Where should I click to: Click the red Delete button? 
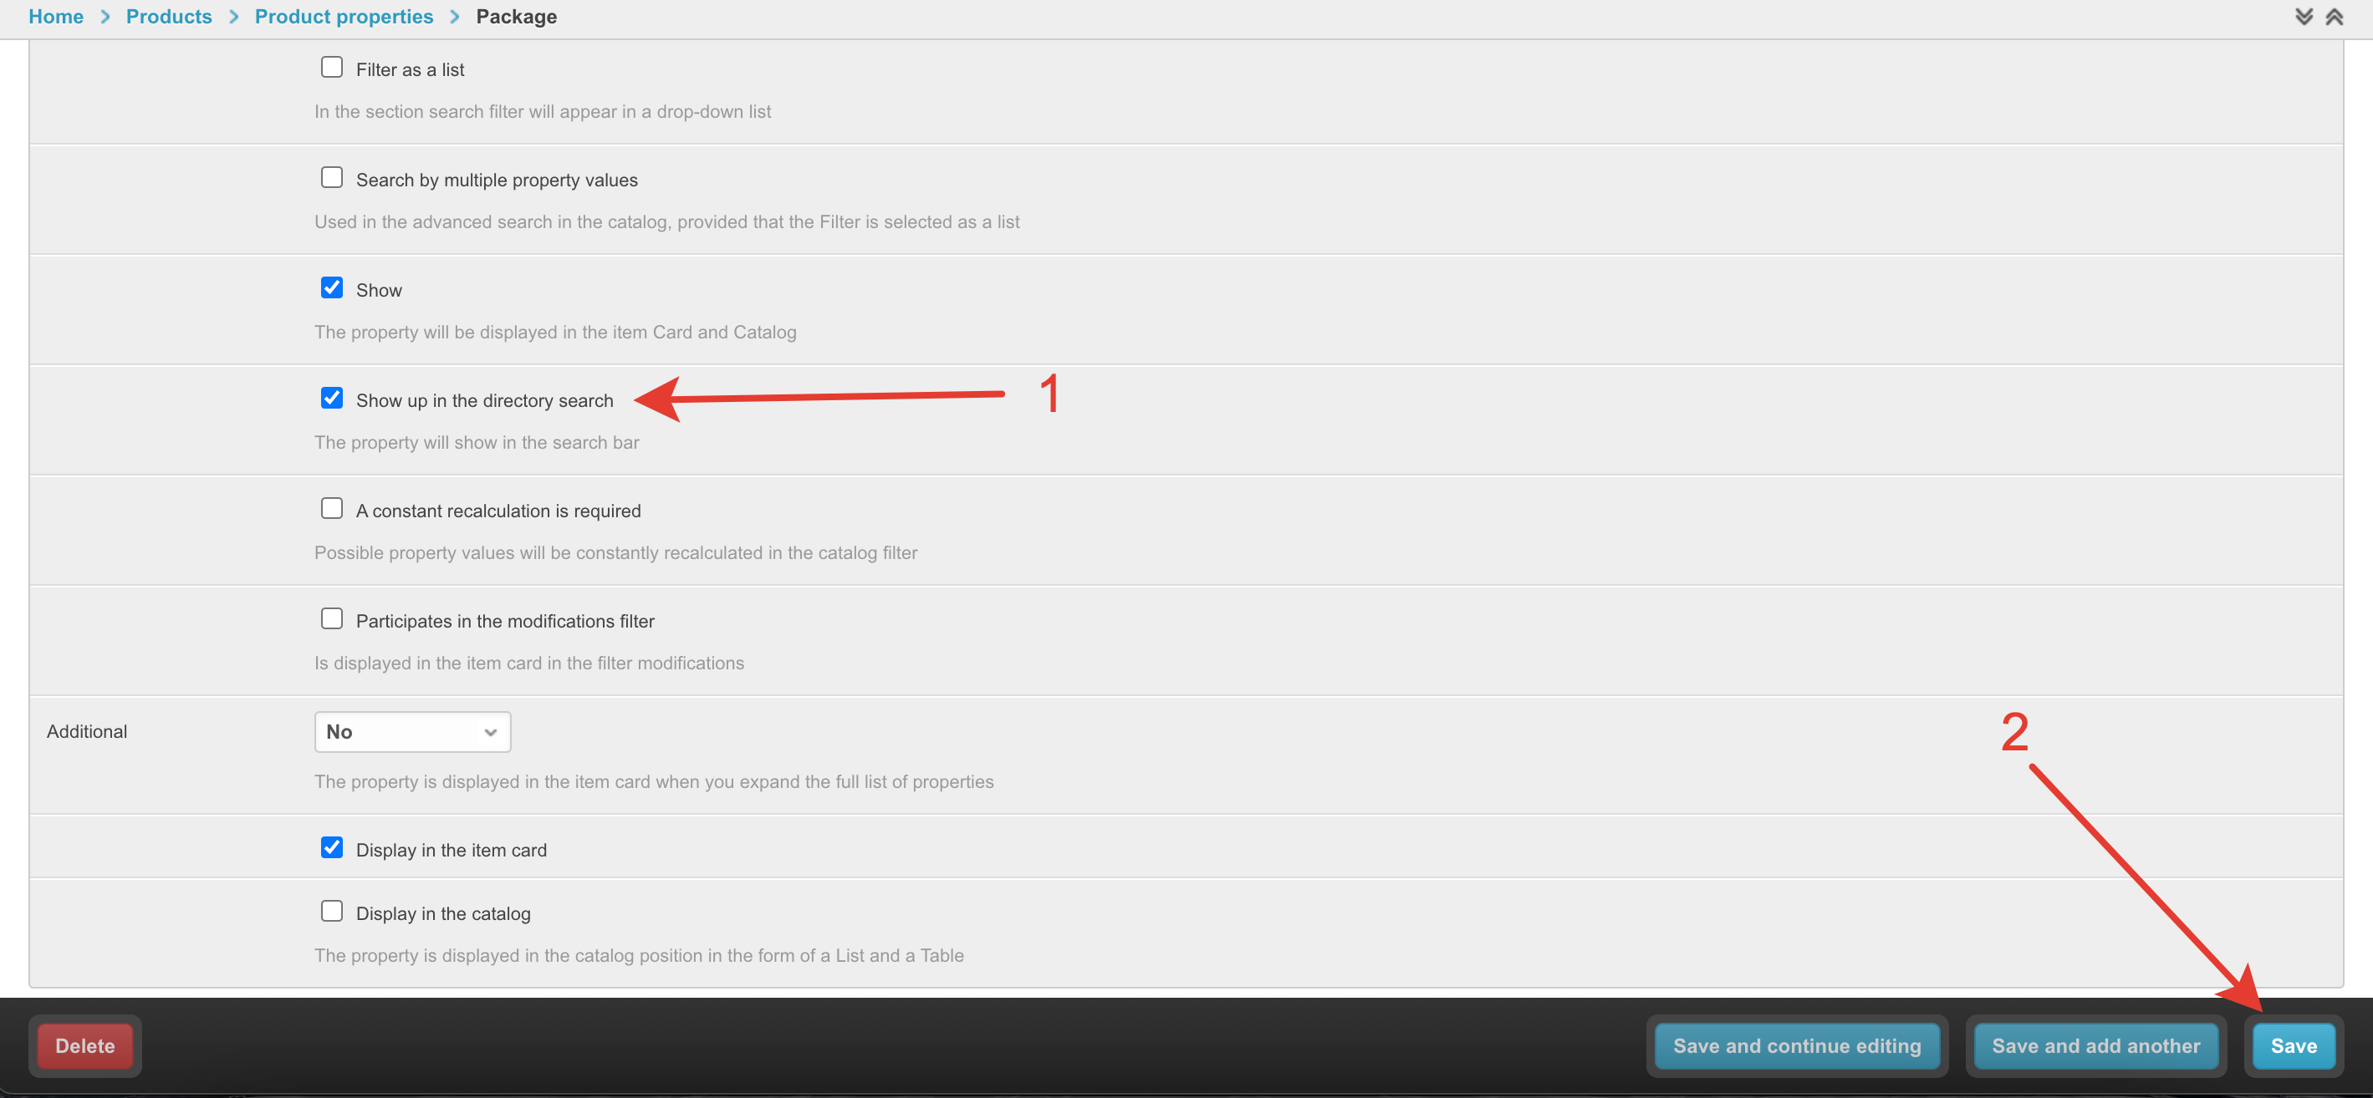[x=84, y=1045]
